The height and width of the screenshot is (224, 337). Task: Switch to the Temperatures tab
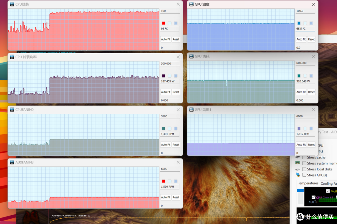308,183
